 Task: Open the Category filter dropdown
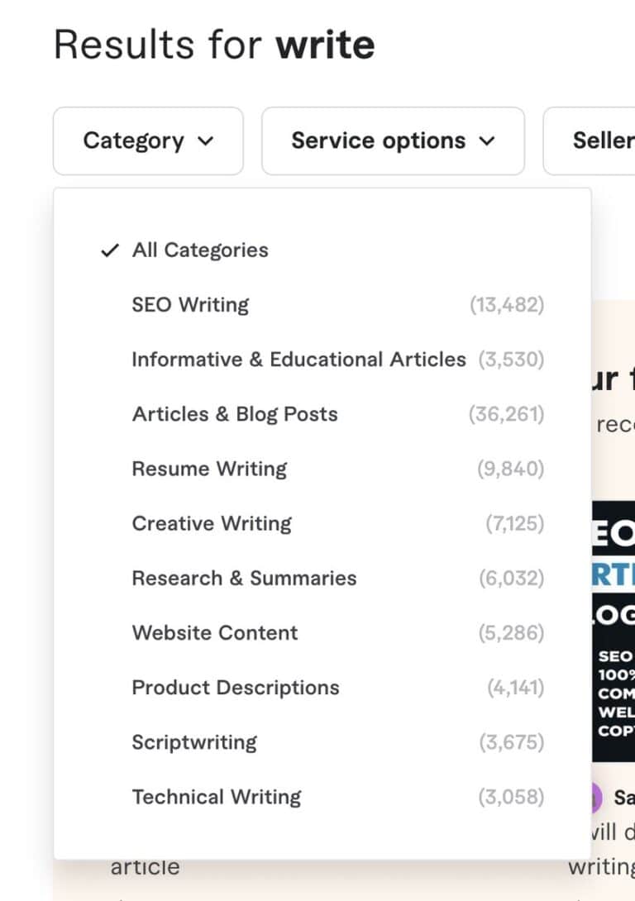pyautogui.click(x=147, y=141)
